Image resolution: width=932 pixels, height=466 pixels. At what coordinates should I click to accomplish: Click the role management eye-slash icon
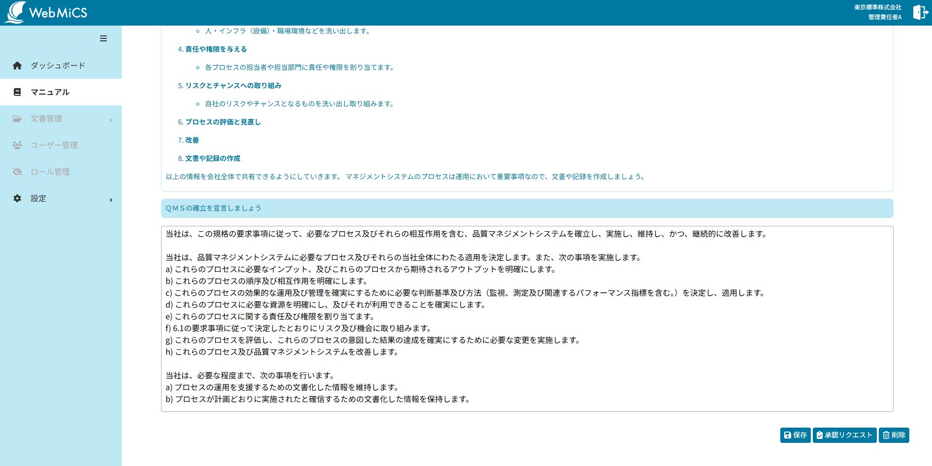click(17, 172)
